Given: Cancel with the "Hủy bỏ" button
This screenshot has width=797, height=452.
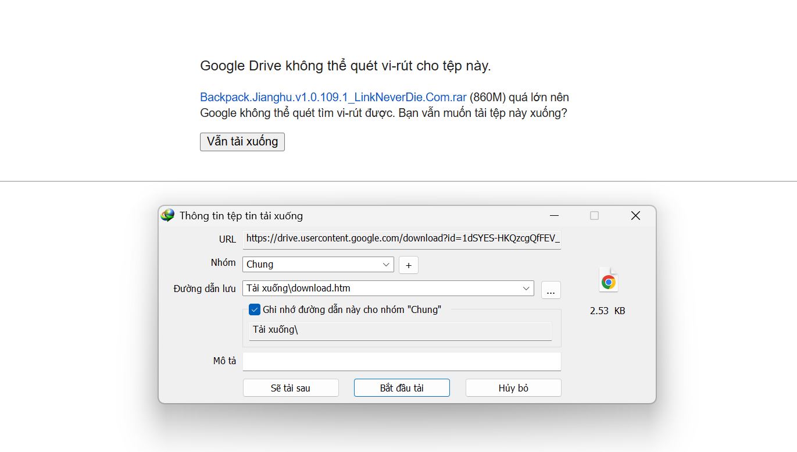Looking at the screenshot, I should point(513,388).
